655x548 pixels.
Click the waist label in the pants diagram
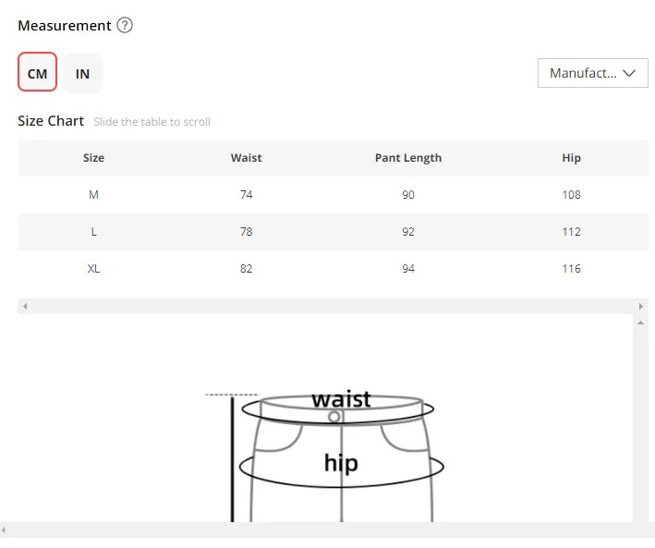[341, 399]
